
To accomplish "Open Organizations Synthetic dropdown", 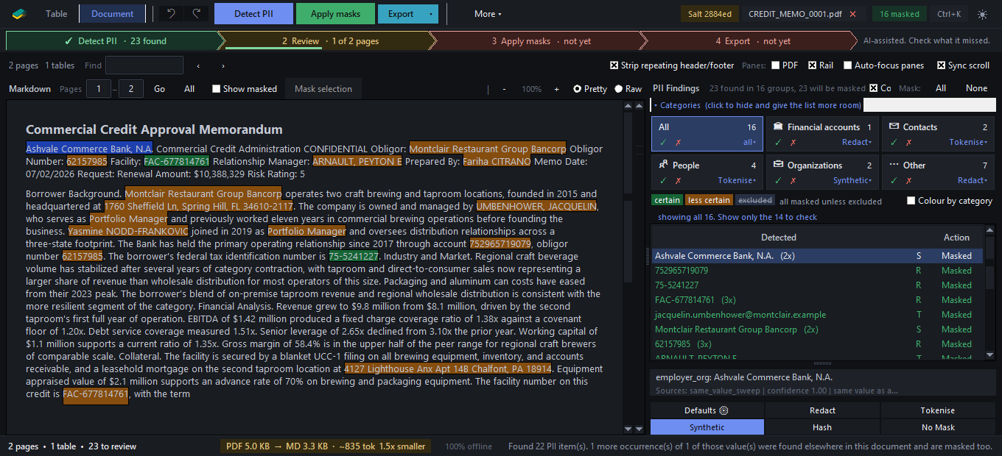I will pyautogui.click(x=853, y=180).
